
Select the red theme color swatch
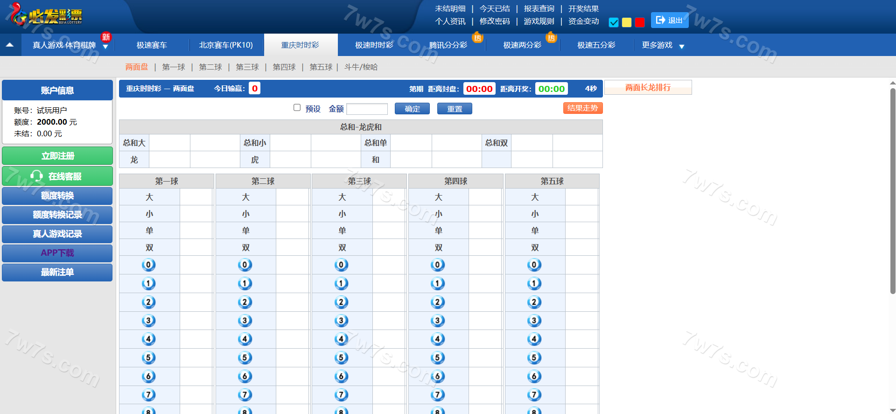pyautogui.click(x=640, y=22)
